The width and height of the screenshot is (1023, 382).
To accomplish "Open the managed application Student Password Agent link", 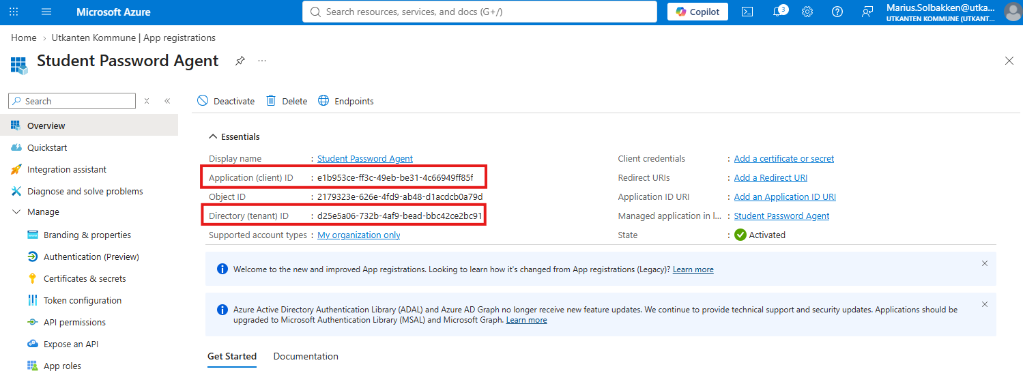I will [781, 216].
